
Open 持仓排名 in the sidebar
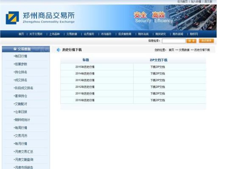pyautogui.click(x=21, y=72)
